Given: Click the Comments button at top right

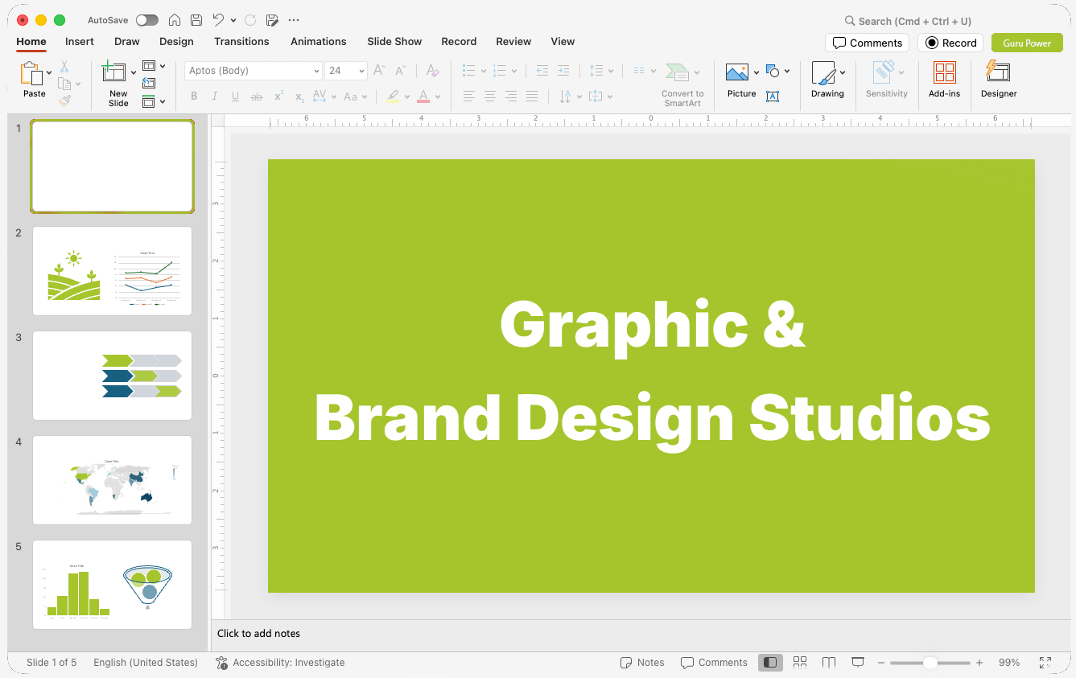Looking at the screenshot, I should tap(867, 43).
